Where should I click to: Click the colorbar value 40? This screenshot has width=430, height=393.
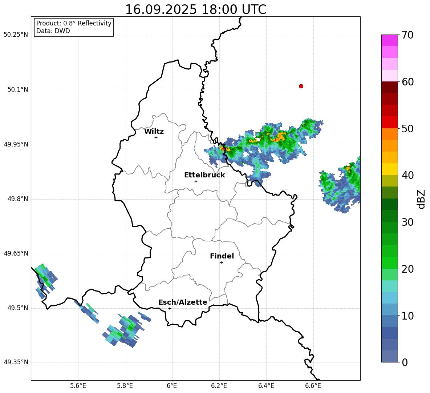(407, 175)
